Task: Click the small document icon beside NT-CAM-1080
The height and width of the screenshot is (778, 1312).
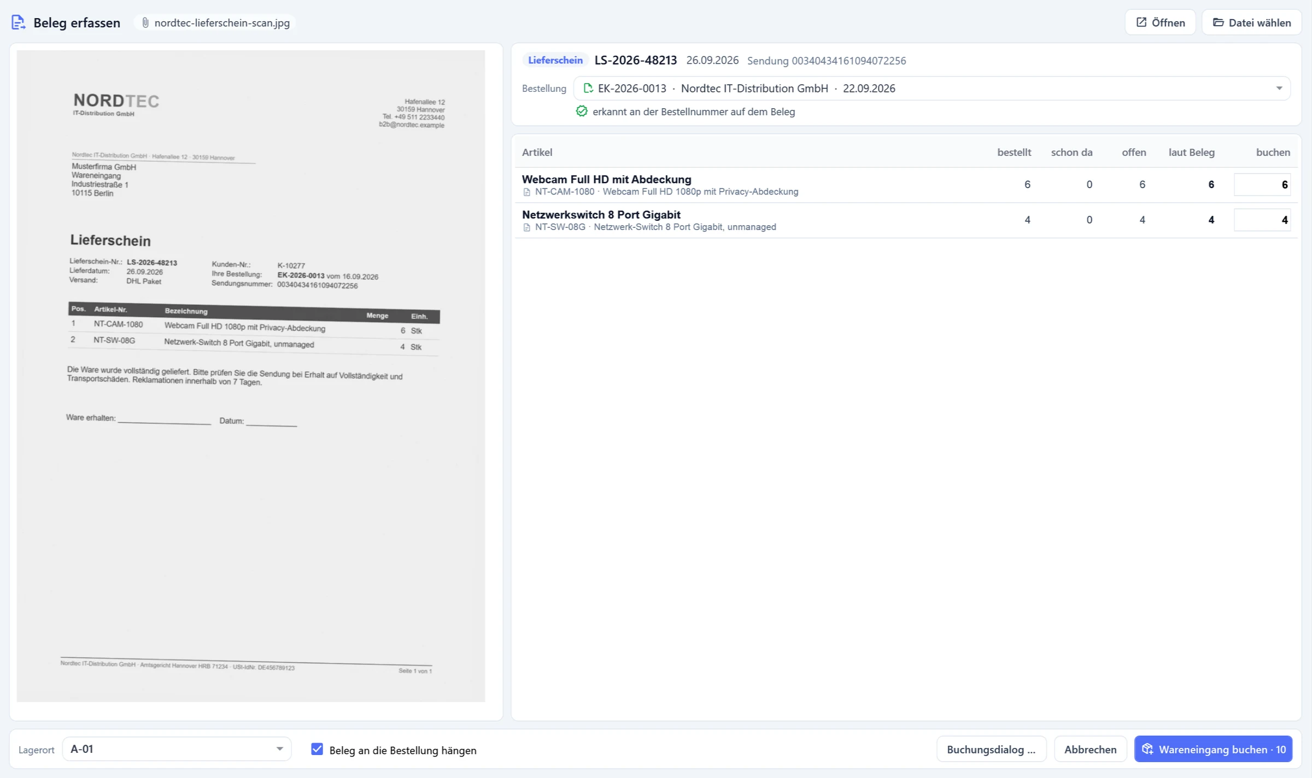Action: pos(527,192)
